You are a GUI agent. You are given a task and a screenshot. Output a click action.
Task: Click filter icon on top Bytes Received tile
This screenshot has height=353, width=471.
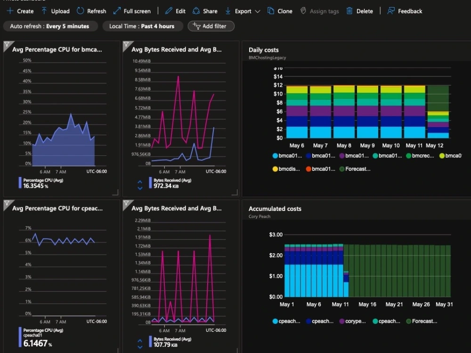[126, 45]
